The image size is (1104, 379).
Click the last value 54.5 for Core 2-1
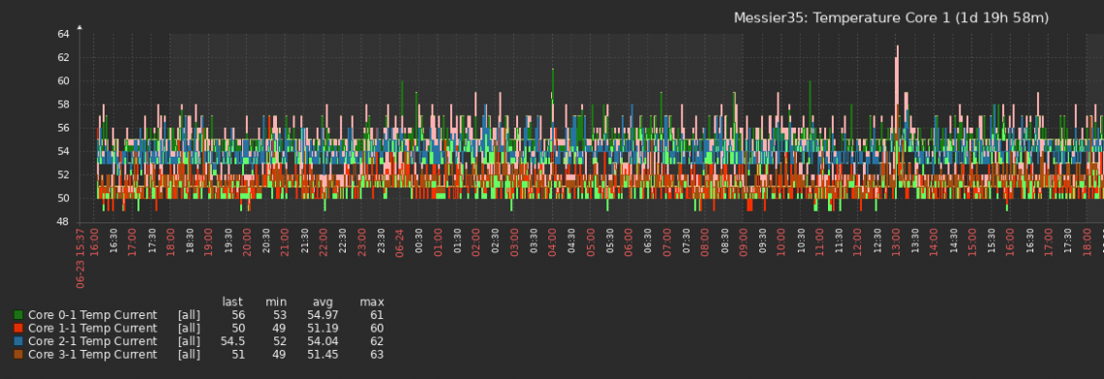point(232,341)
